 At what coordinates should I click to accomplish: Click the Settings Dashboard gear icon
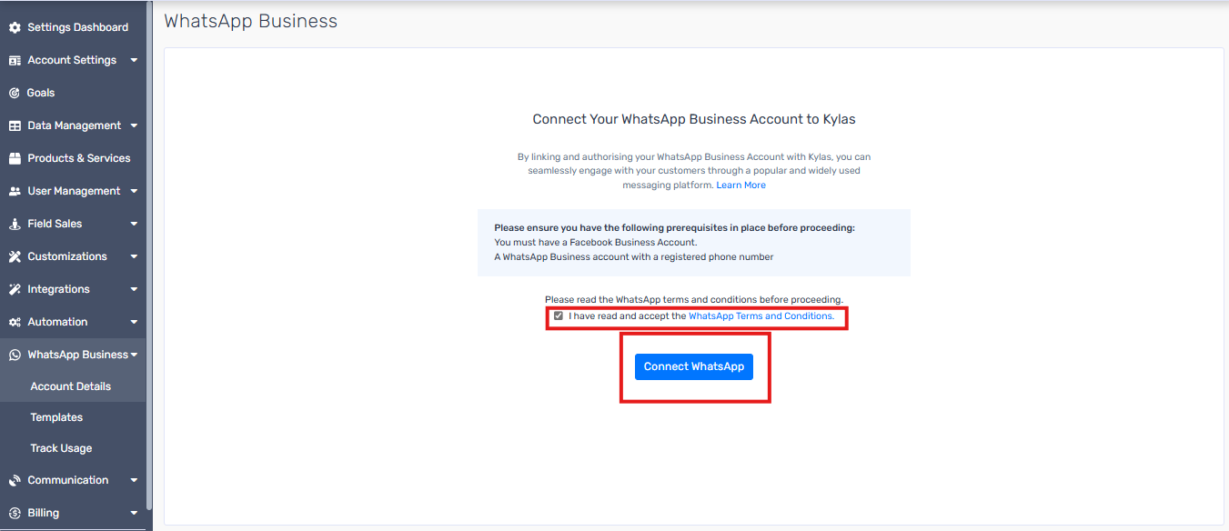[x=15, y=27]
